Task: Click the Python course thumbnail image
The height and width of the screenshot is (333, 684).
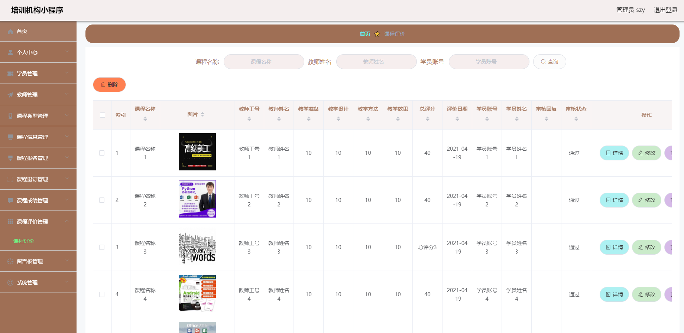Action: pos(197,199)
